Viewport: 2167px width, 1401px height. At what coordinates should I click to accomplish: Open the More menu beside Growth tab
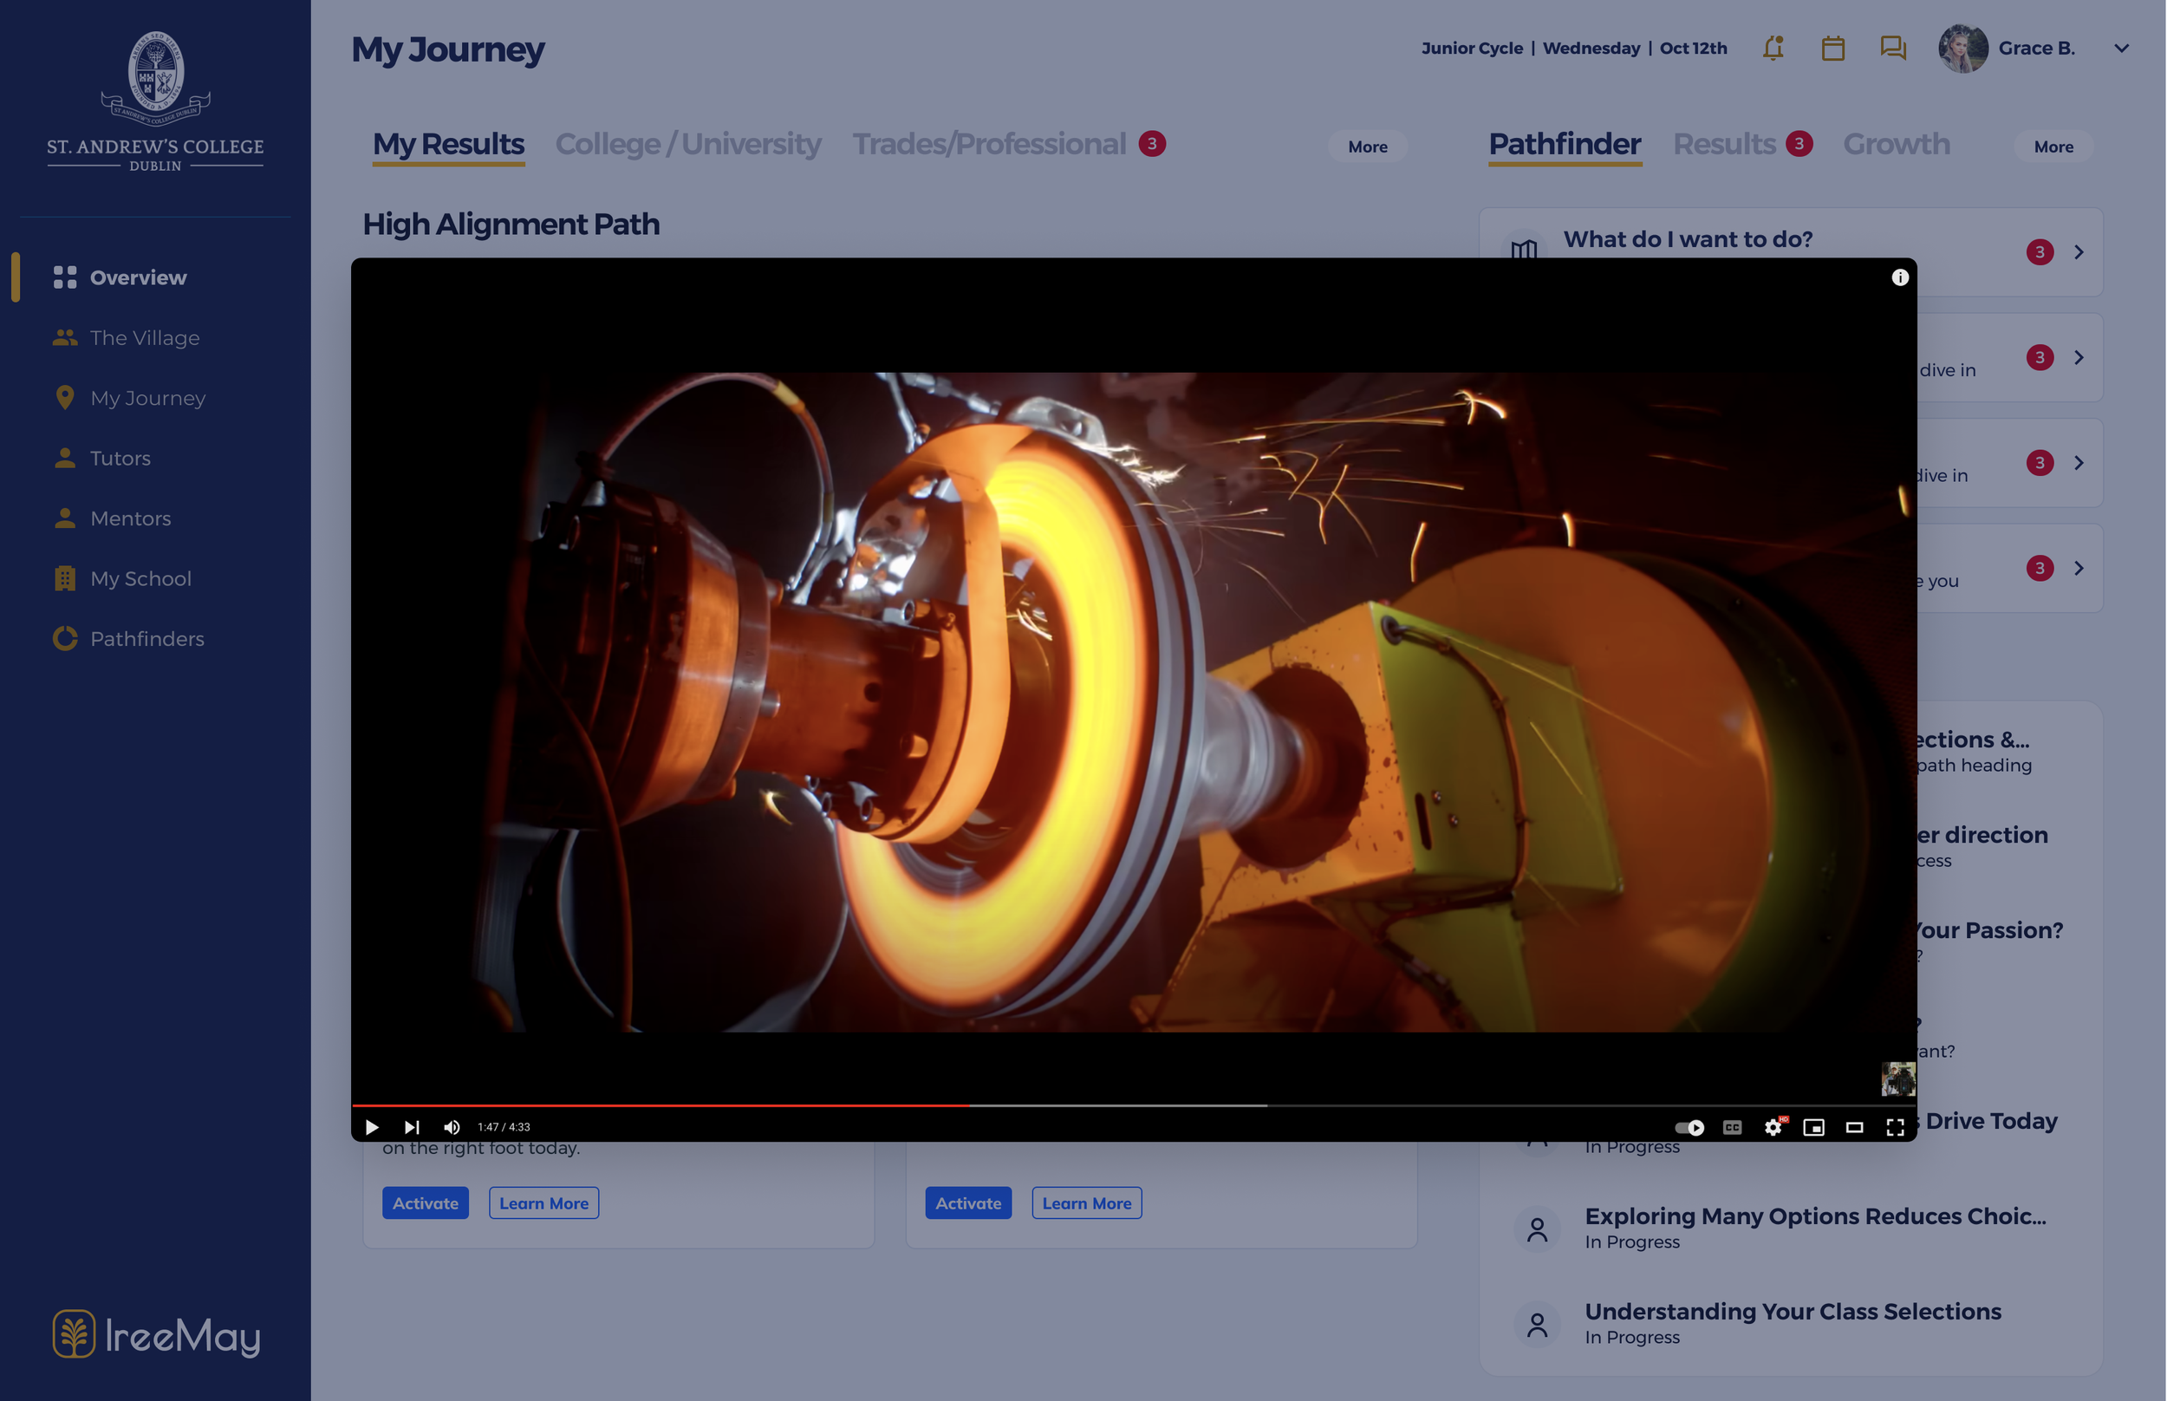click(x=2053, y=147)
